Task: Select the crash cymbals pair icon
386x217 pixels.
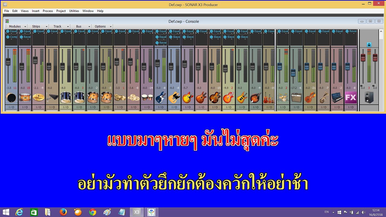Action: (x=120, y=98)
